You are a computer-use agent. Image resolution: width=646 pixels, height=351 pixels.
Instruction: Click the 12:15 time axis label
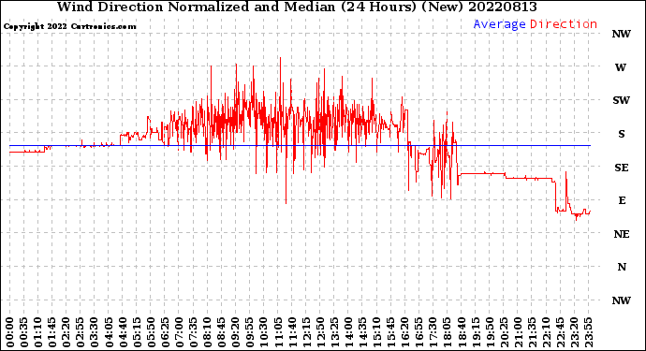click(305, 332)
